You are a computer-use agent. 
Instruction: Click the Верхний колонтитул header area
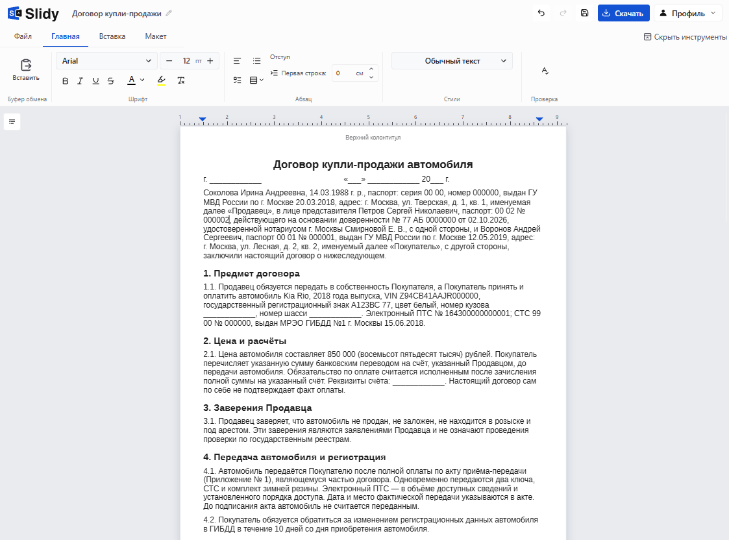tap(373, 138)
